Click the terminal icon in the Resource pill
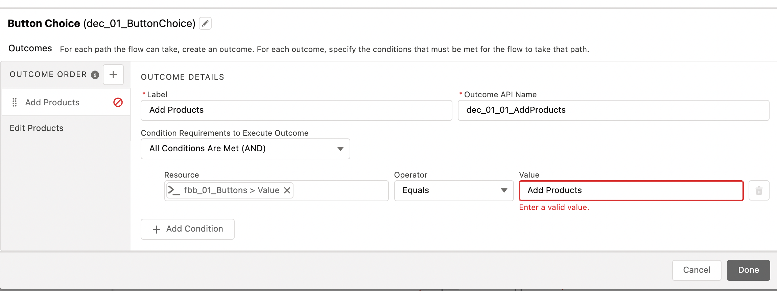The width and height of the screenshot is (777, 291). point(174,190)
